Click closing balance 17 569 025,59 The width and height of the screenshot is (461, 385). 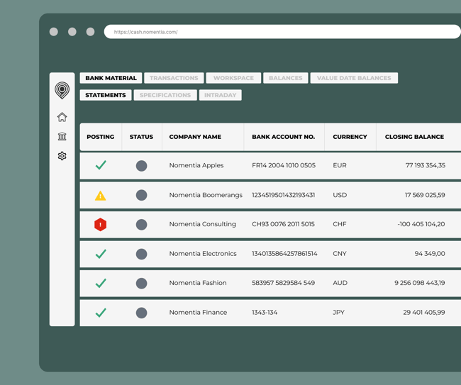click(425, 195)
